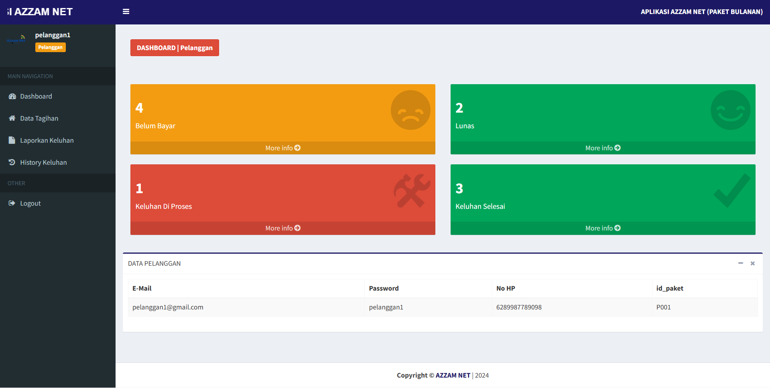Click the AZZAM NET footer copyright link

pyautogui.click(x=453, y=375)
